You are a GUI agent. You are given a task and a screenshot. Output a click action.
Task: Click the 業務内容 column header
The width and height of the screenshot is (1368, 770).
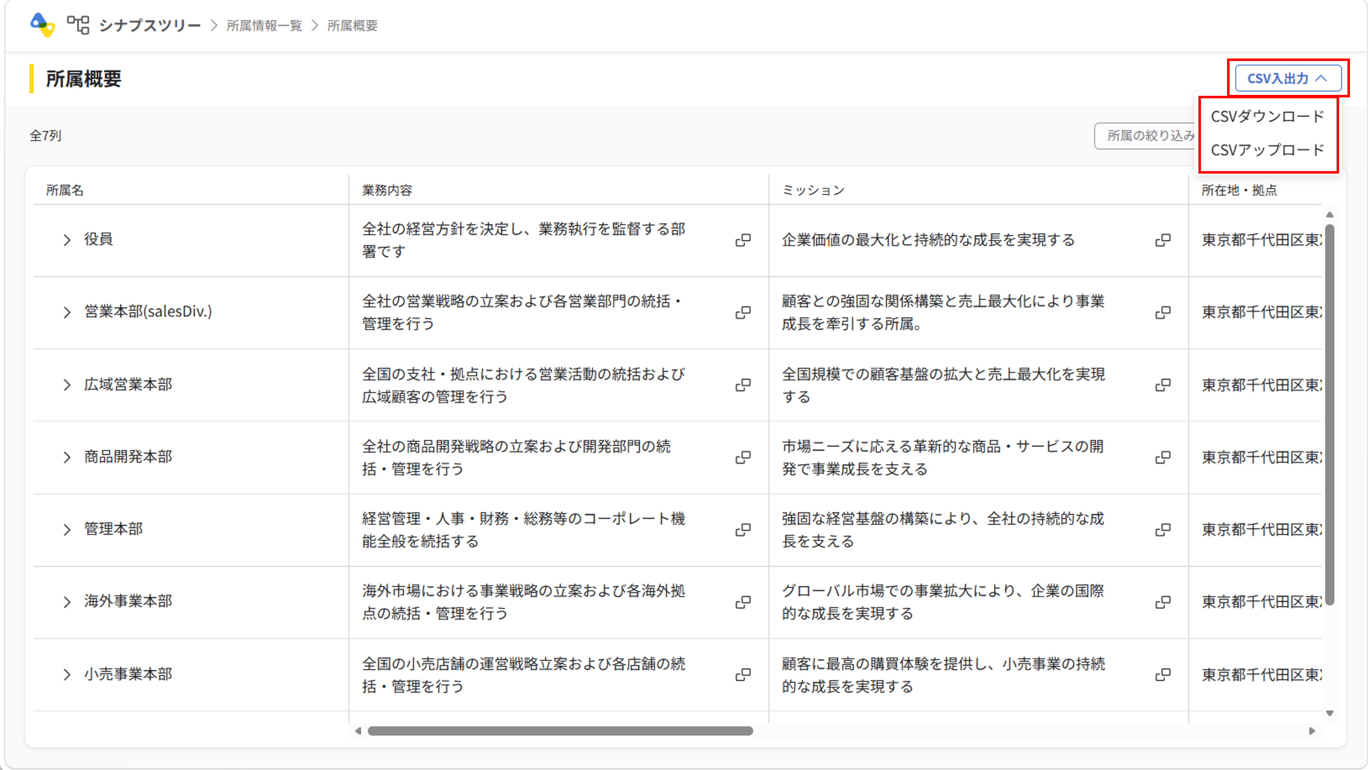pos(387,190)
